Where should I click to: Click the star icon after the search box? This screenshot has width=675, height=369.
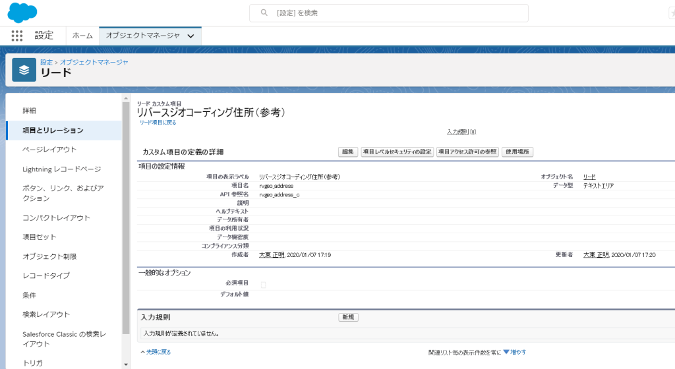672,13
